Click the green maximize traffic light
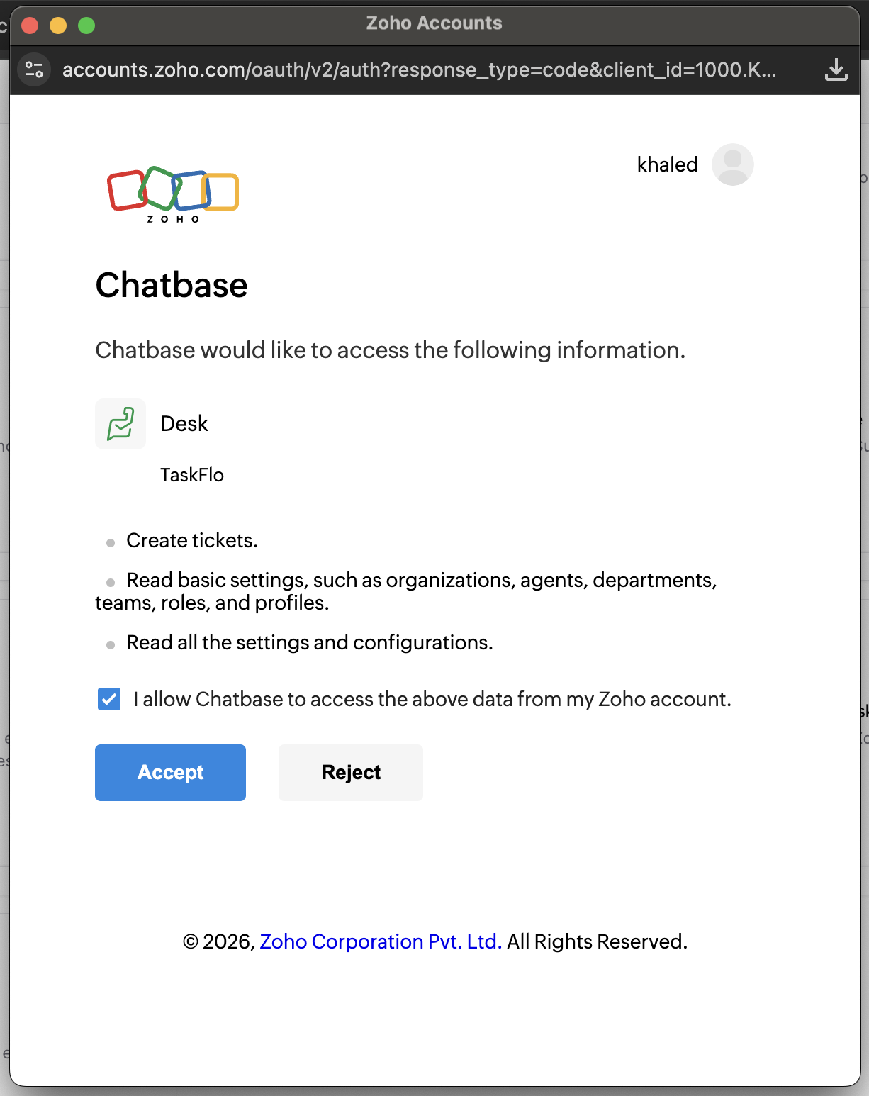The image size is (869, 1096). [86, 25]
